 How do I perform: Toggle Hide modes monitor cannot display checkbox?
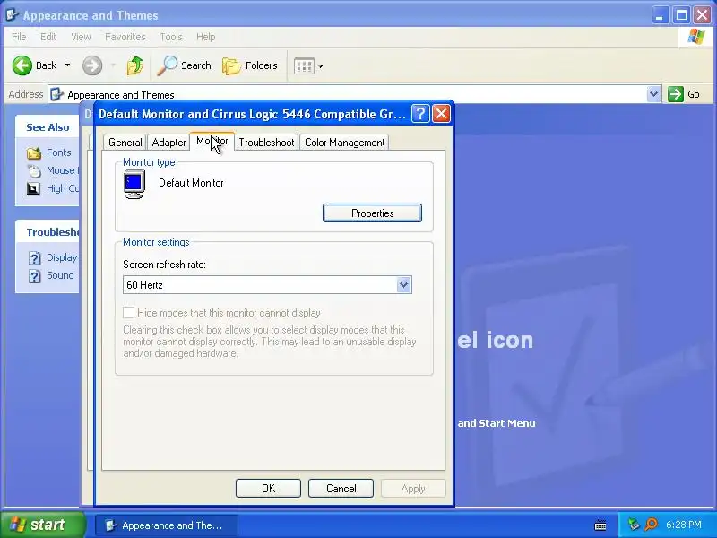pos(128,312)
